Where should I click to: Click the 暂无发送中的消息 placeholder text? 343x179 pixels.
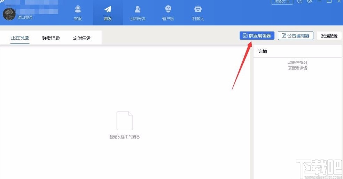click(x=125, y=137)
